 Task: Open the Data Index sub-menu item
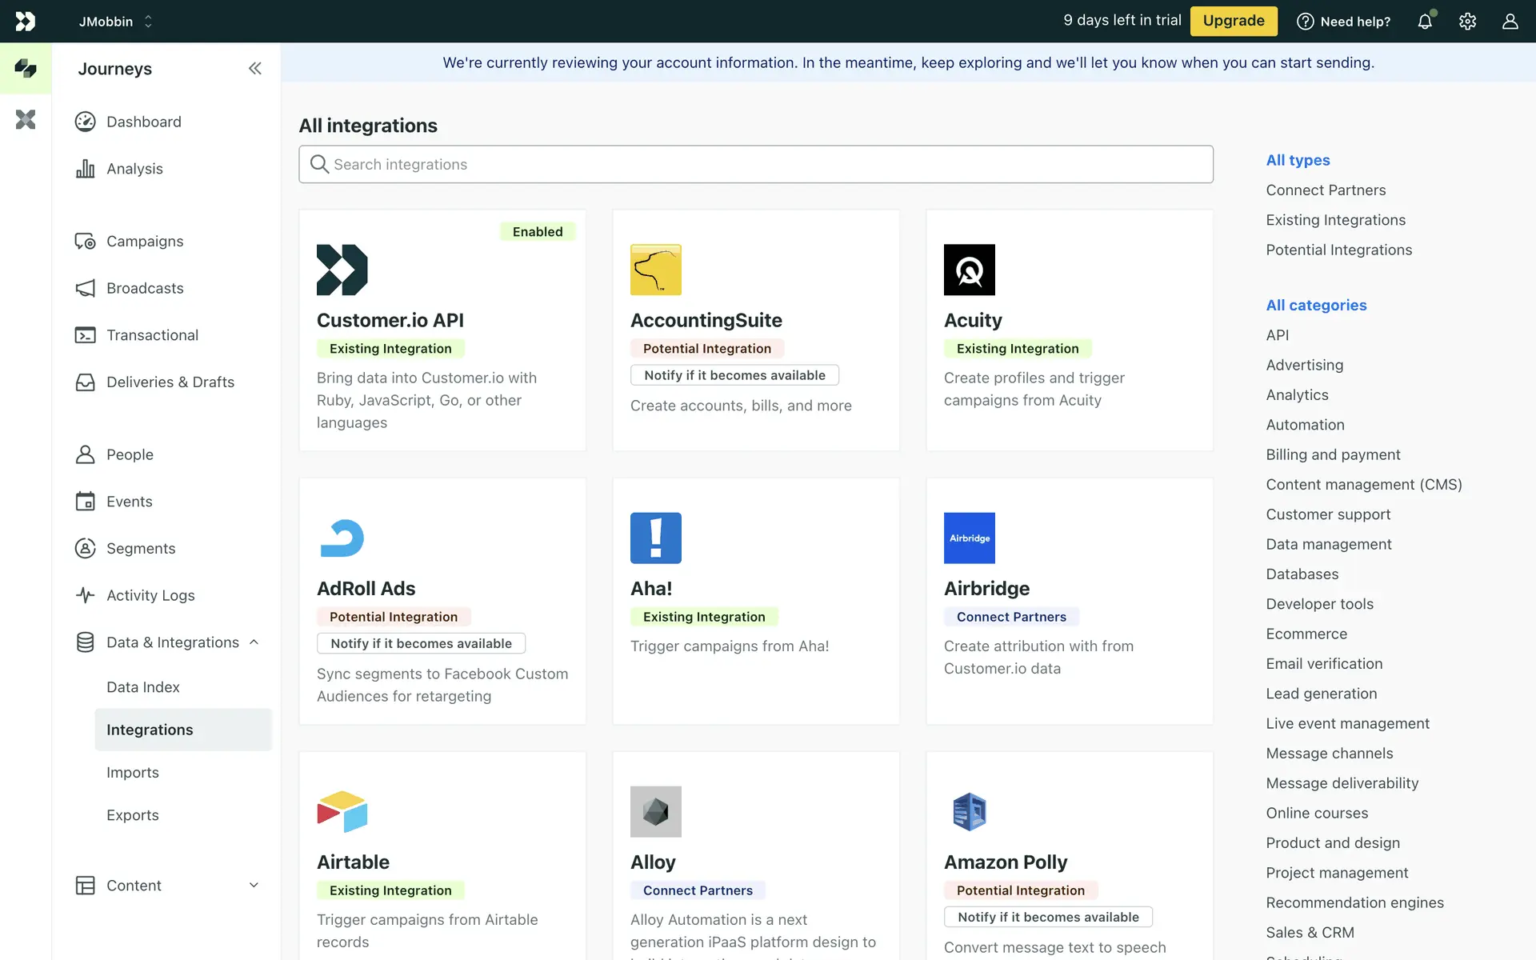[x=143, y=687]
